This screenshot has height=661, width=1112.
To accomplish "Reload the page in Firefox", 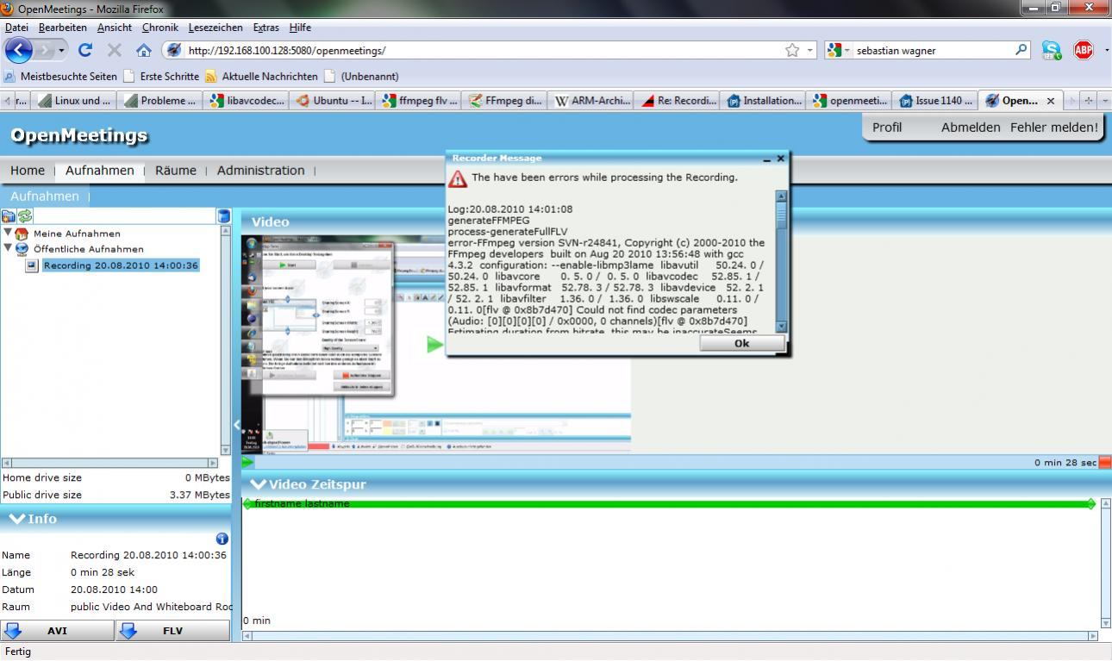I will [84, 51].
